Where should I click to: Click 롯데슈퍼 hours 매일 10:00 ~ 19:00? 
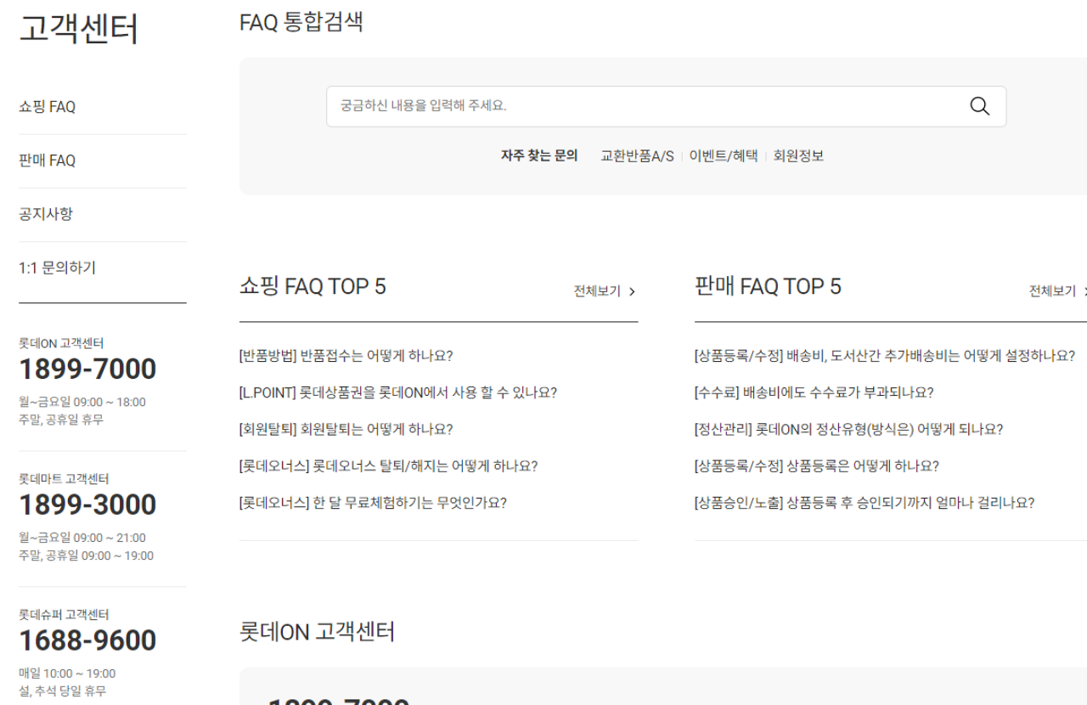point(67,674)
